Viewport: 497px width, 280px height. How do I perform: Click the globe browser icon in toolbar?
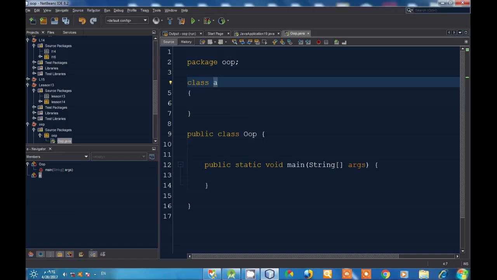pyautogui.click(x=156, y=21)
